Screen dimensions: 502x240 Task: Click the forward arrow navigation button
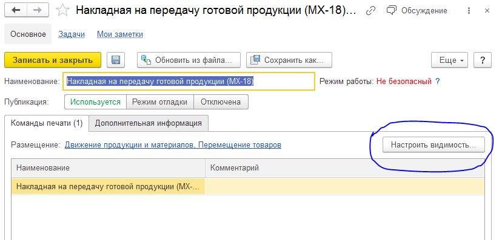coord(38,10)
